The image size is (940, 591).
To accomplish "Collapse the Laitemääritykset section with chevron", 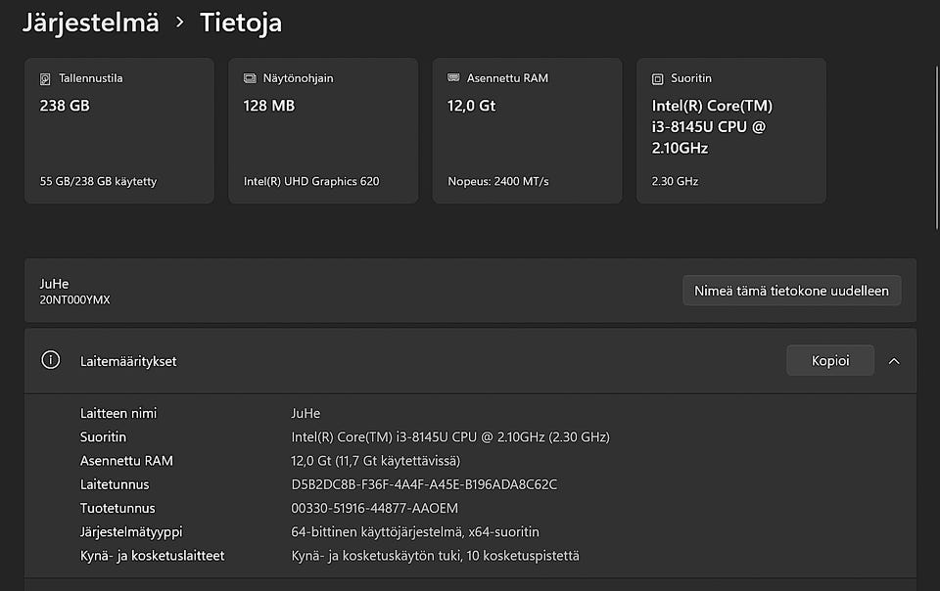I will (894, 361).
